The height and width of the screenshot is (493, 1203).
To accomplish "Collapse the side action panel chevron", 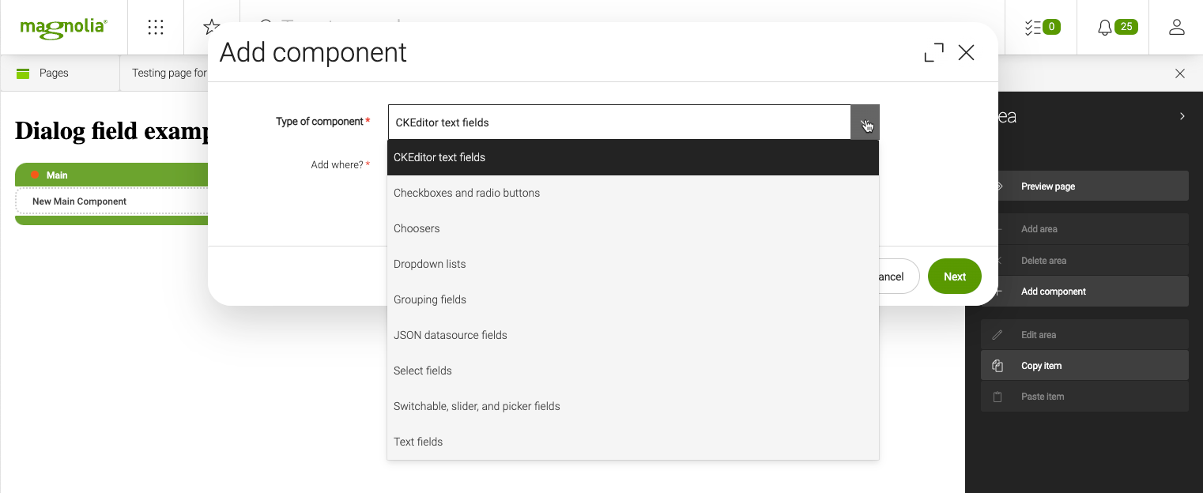I will tap(1182, 116).
